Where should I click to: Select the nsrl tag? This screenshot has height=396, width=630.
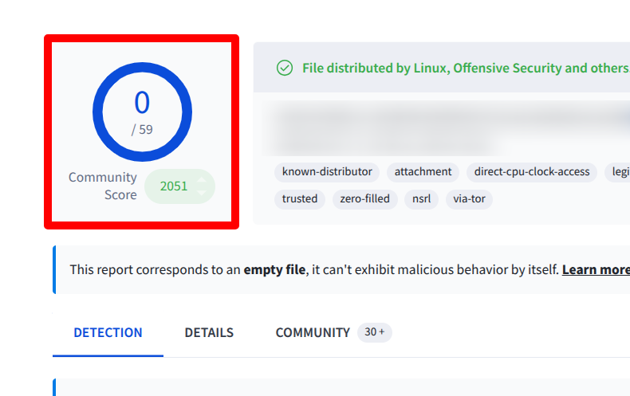click(422, 199)
